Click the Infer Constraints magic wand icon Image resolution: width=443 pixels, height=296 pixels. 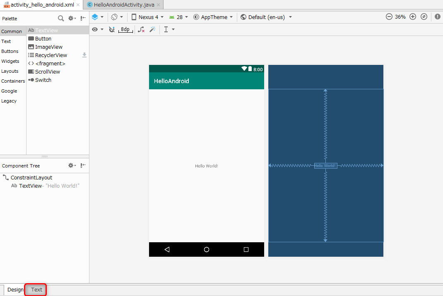tap(152, 29)
